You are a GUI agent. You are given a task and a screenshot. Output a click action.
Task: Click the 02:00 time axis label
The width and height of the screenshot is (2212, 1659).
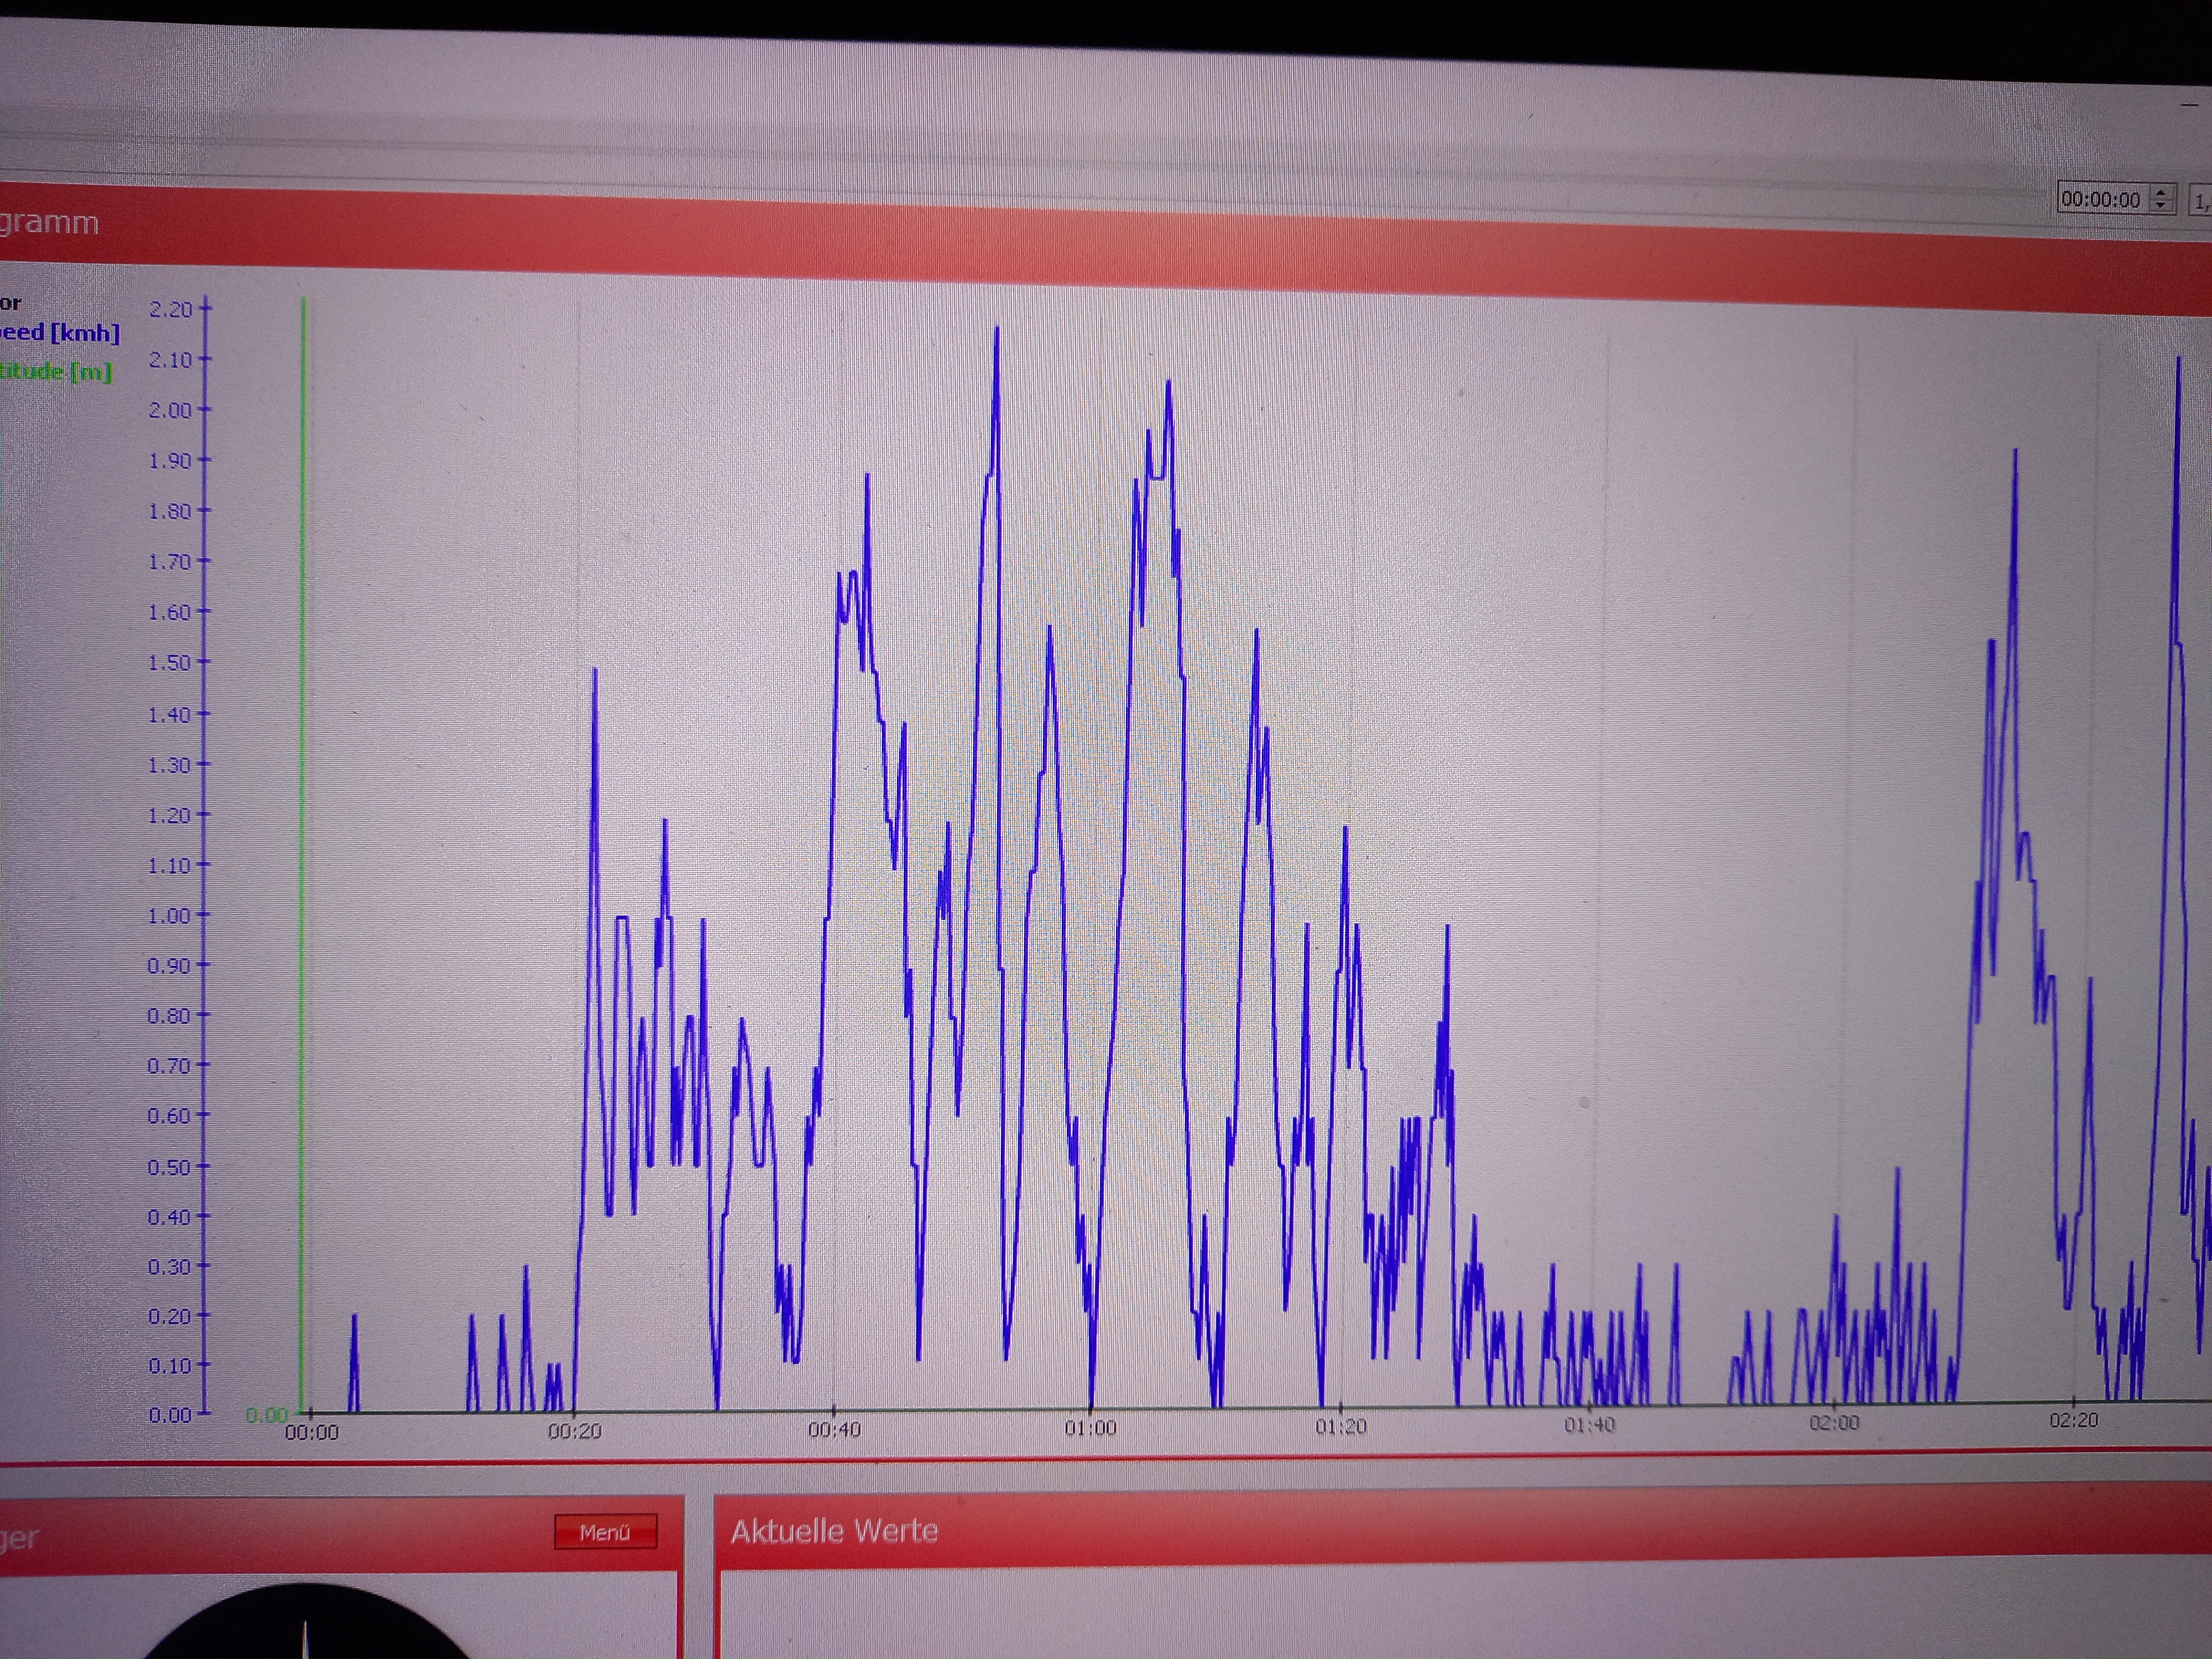tap(1834, 1423)
